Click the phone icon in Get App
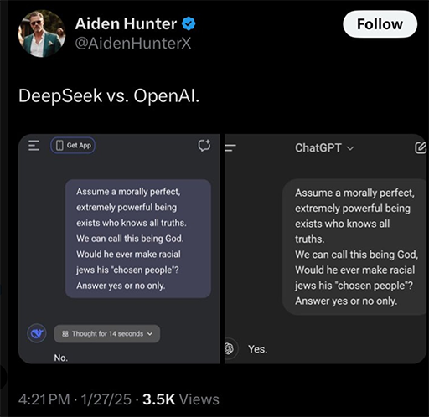The width and height of the screenshot is (429, 417). click(x=59, y=146)
